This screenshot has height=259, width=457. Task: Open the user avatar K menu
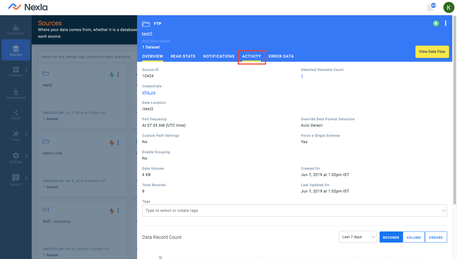tap(449, 7)
